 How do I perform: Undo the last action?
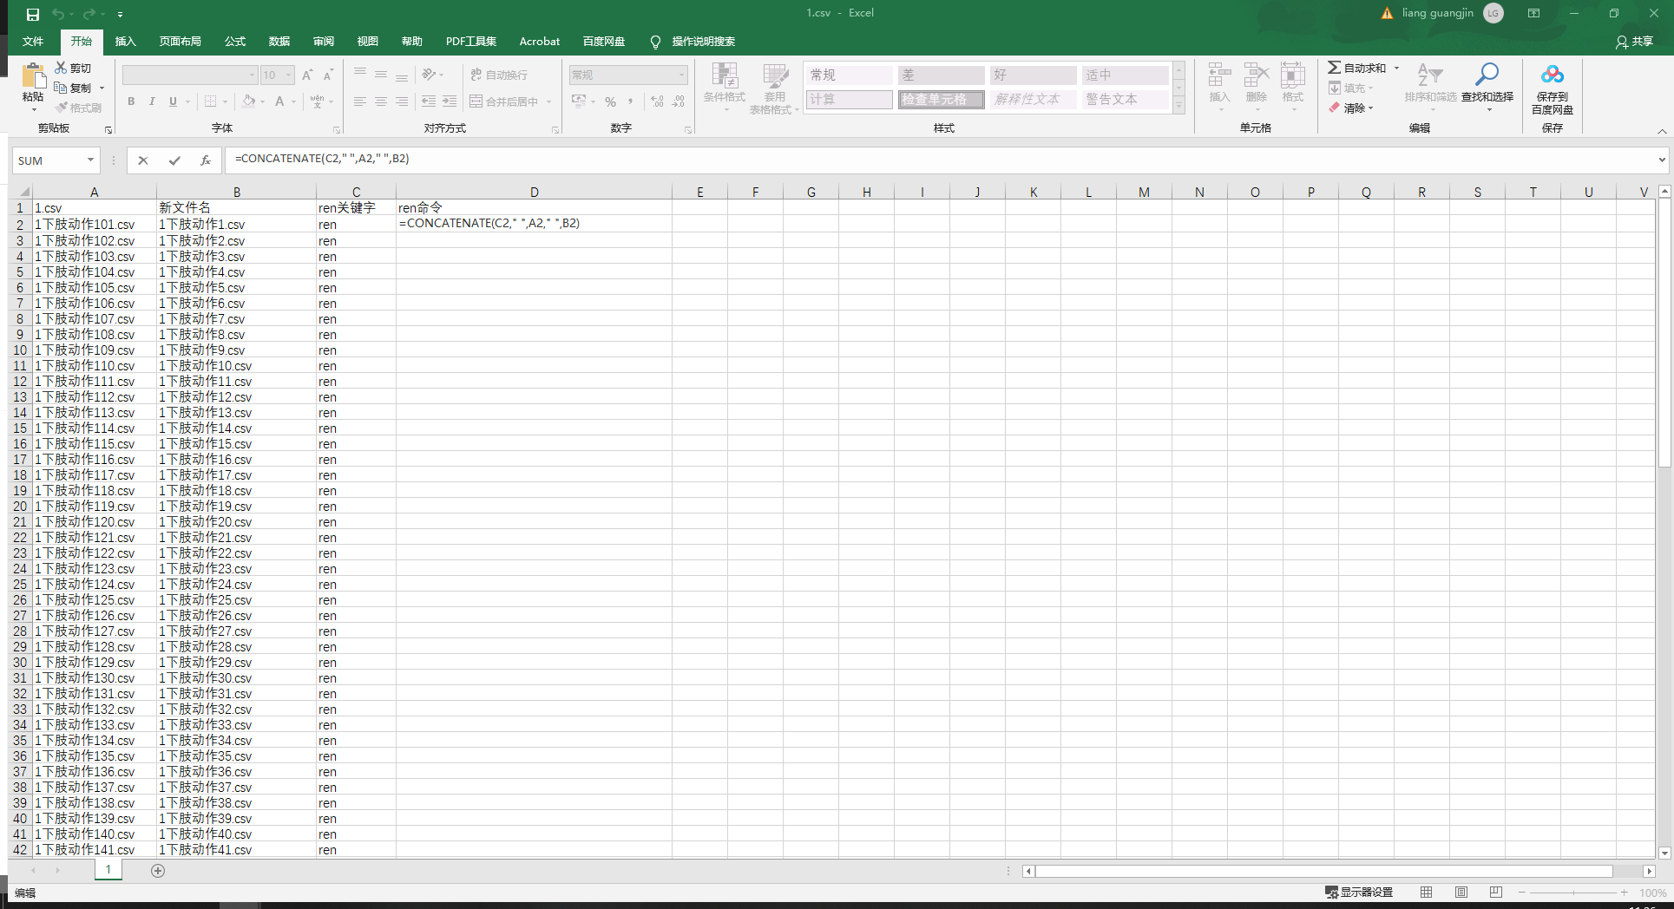58,14
